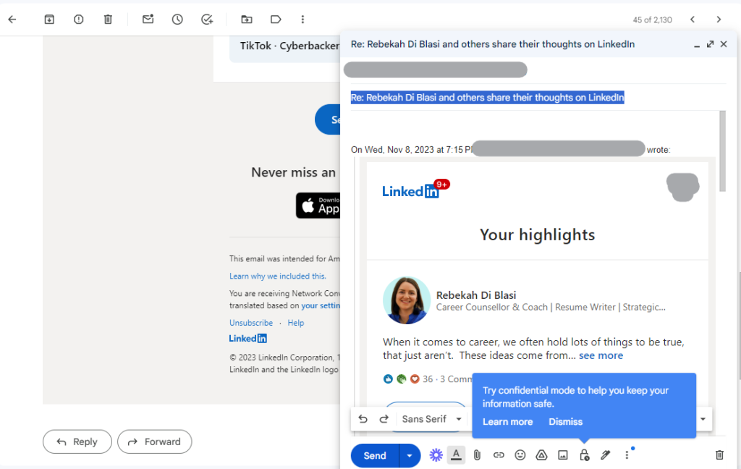Open Learn more in the confidential mode tip
Image resolution: width=741 pixels, height=469 pixels.
(507, 422)
